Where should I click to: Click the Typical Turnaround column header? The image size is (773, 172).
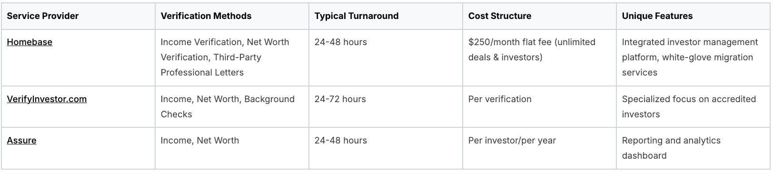coord(386,16)
